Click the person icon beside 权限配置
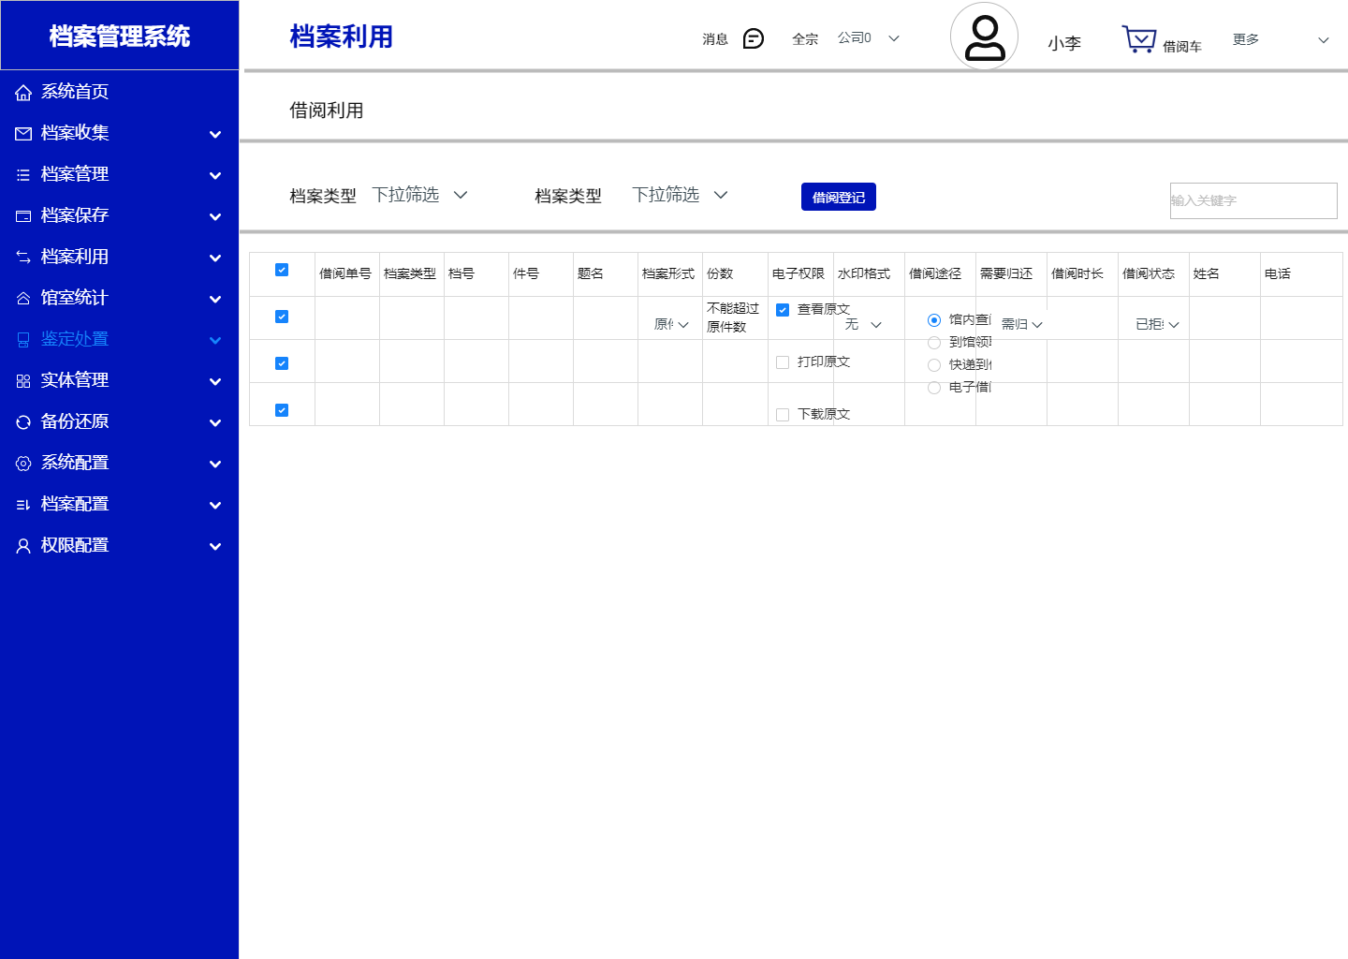Image resolution: width=1348 pixels, height=959 pixels. (23, 546)
